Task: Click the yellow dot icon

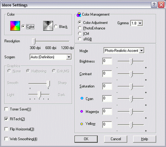Action: 82,124
